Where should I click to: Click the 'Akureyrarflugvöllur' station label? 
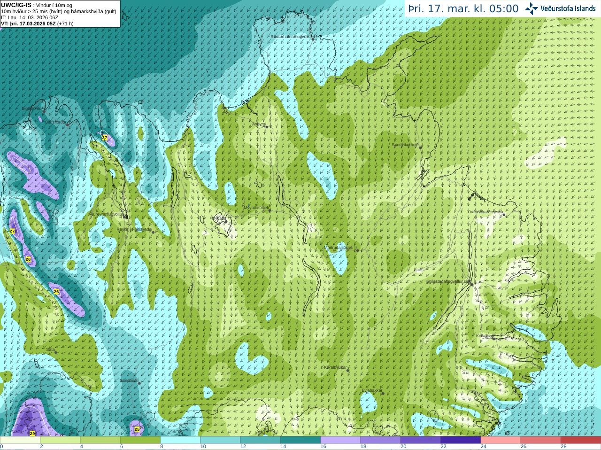pos(106,214)
